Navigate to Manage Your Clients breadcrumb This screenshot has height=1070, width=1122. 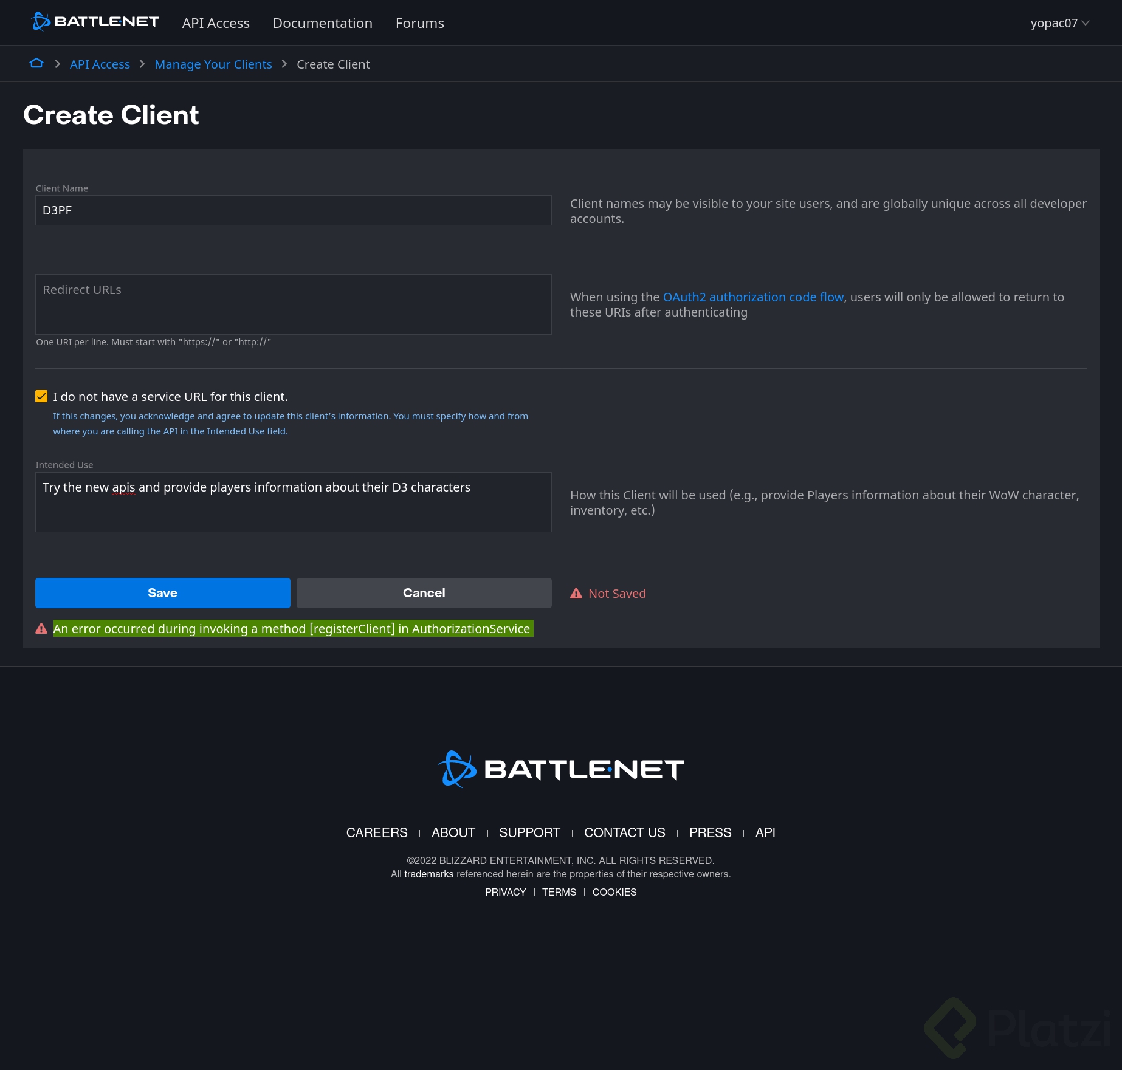point(213,64)
